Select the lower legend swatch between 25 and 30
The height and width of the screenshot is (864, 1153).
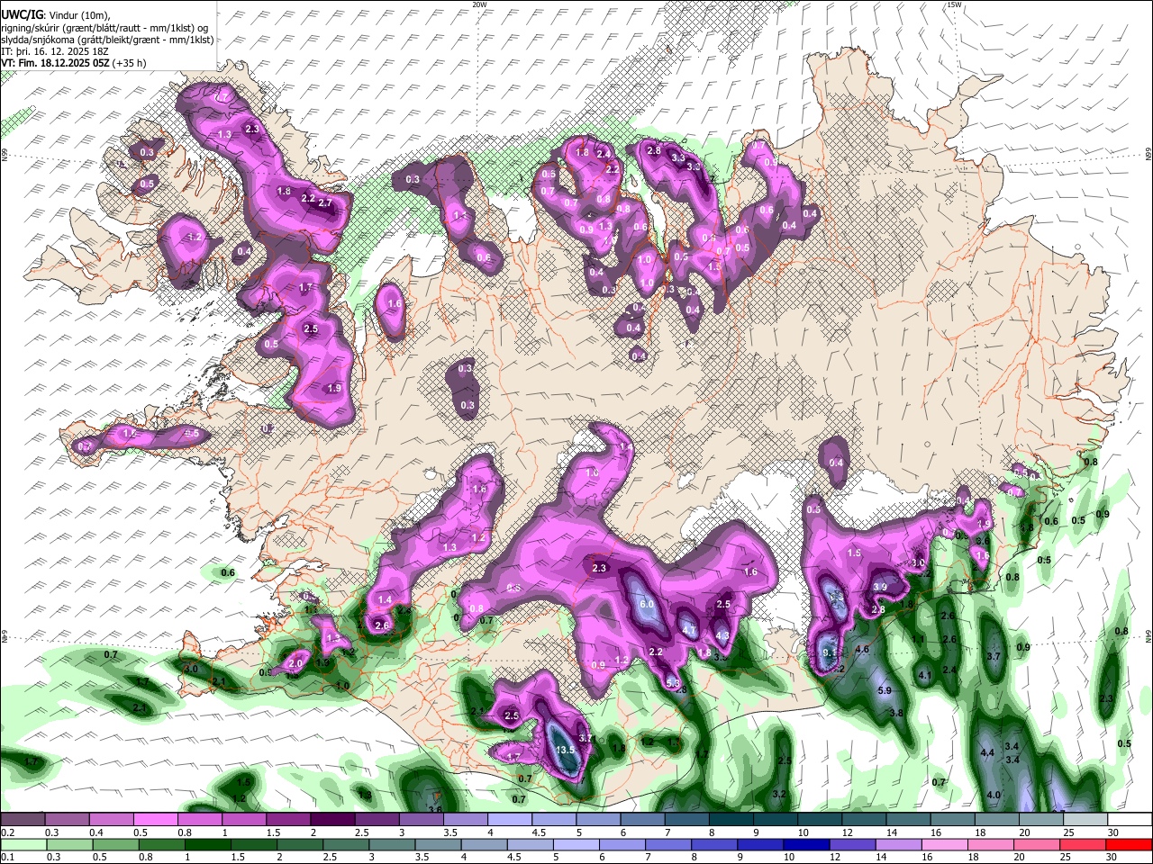(x=1082, y=844)
